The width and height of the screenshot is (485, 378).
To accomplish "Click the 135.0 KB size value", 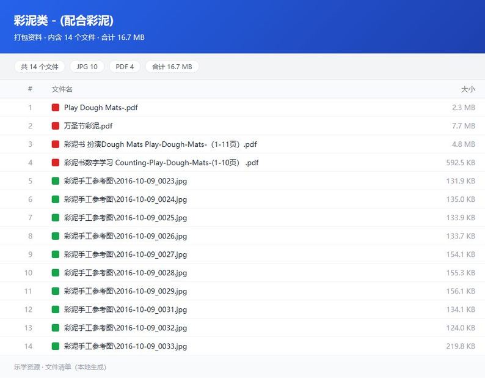I will coord(461,199).
